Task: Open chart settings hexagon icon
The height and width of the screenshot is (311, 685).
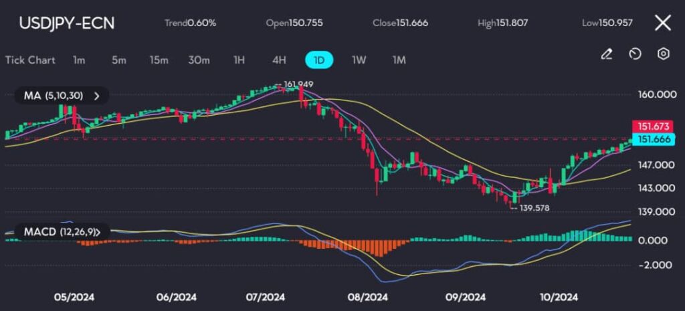Action: tap(663, 54)
